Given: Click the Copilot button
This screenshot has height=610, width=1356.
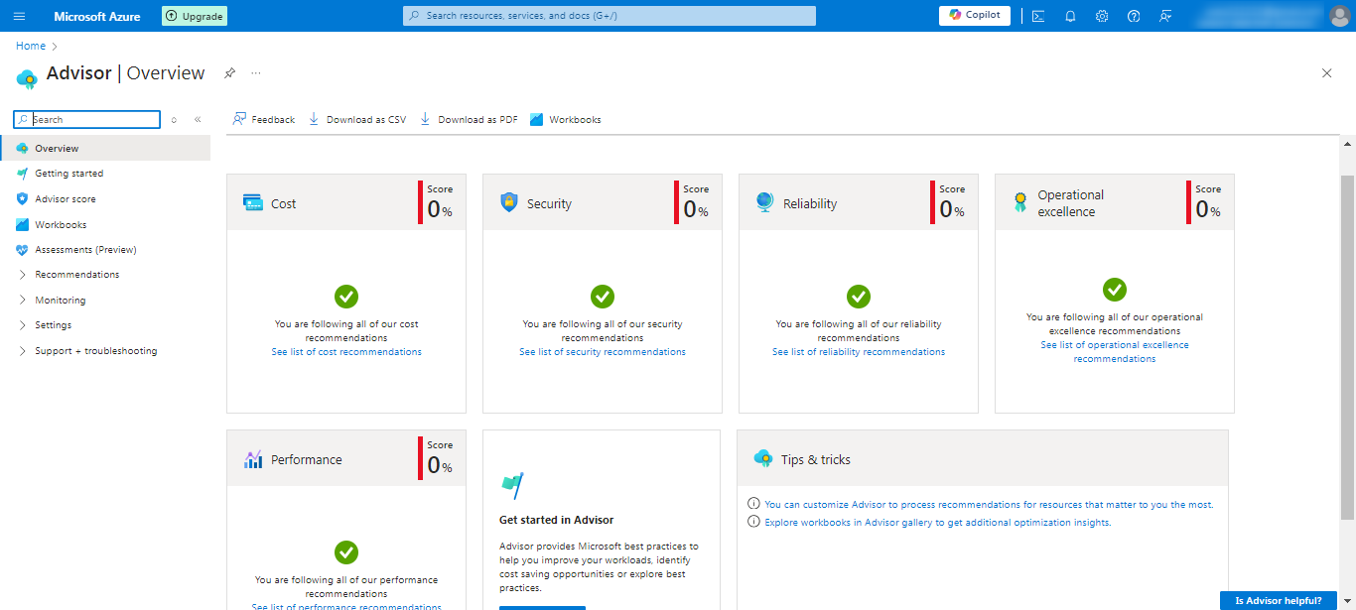Looking at the screenshot, I should coord(975,15).
